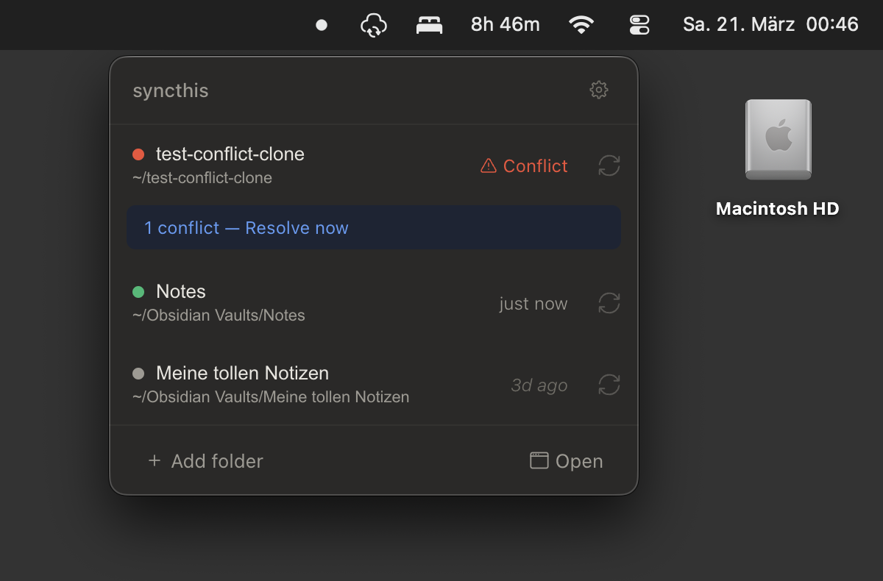This screenshot has height=581, width=883.
Task: Click the sync icon beside test-conflict-clone
Action: coord(609,165)
